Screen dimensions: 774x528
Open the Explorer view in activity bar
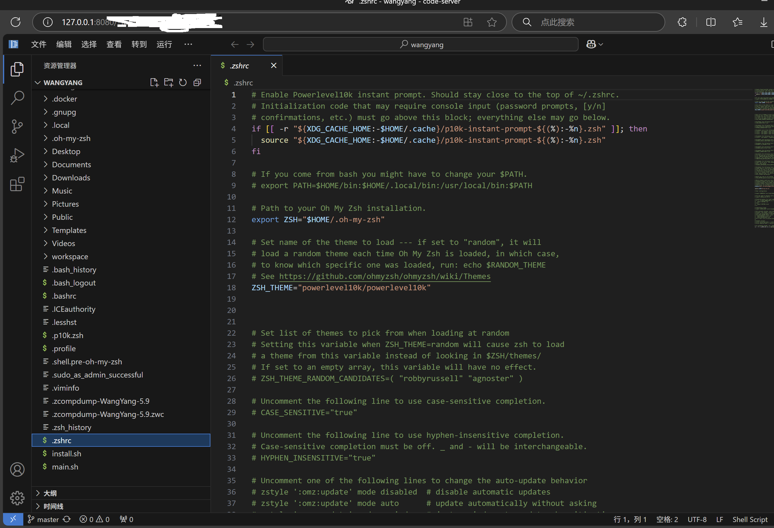click(x=17, y=69)
